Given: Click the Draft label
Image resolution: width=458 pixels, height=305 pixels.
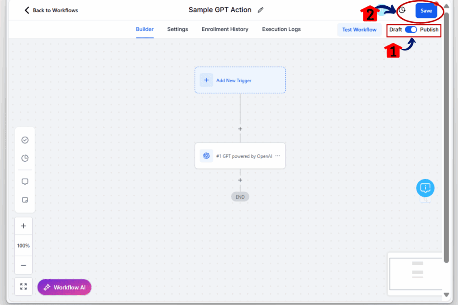Looking at the screenshot, I should pyautogui.click(x=395, y=29).
